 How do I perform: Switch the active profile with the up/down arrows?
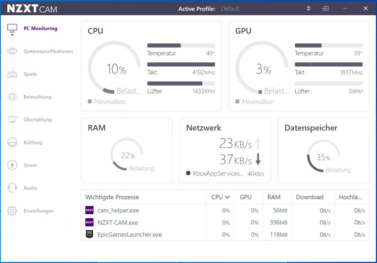pos(308,9)
